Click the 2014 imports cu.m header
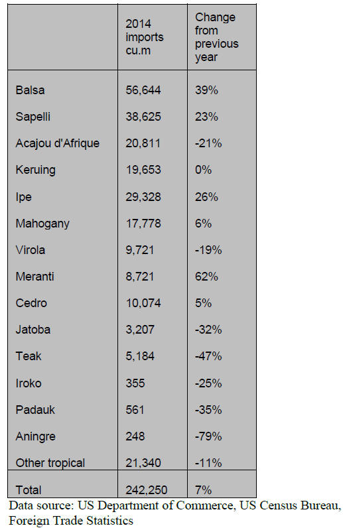Screen dimensions: 343x528 coord(144,37)
